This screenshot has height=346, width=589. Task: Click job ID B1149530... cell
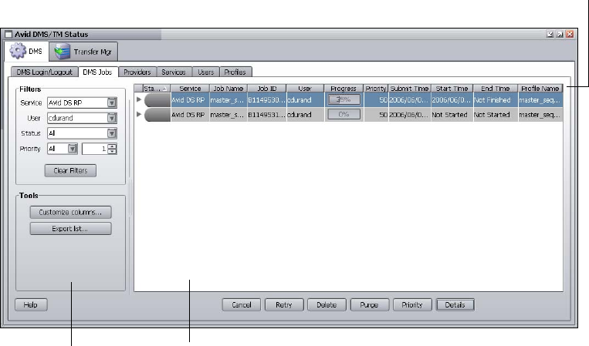[x=267, y=100]
